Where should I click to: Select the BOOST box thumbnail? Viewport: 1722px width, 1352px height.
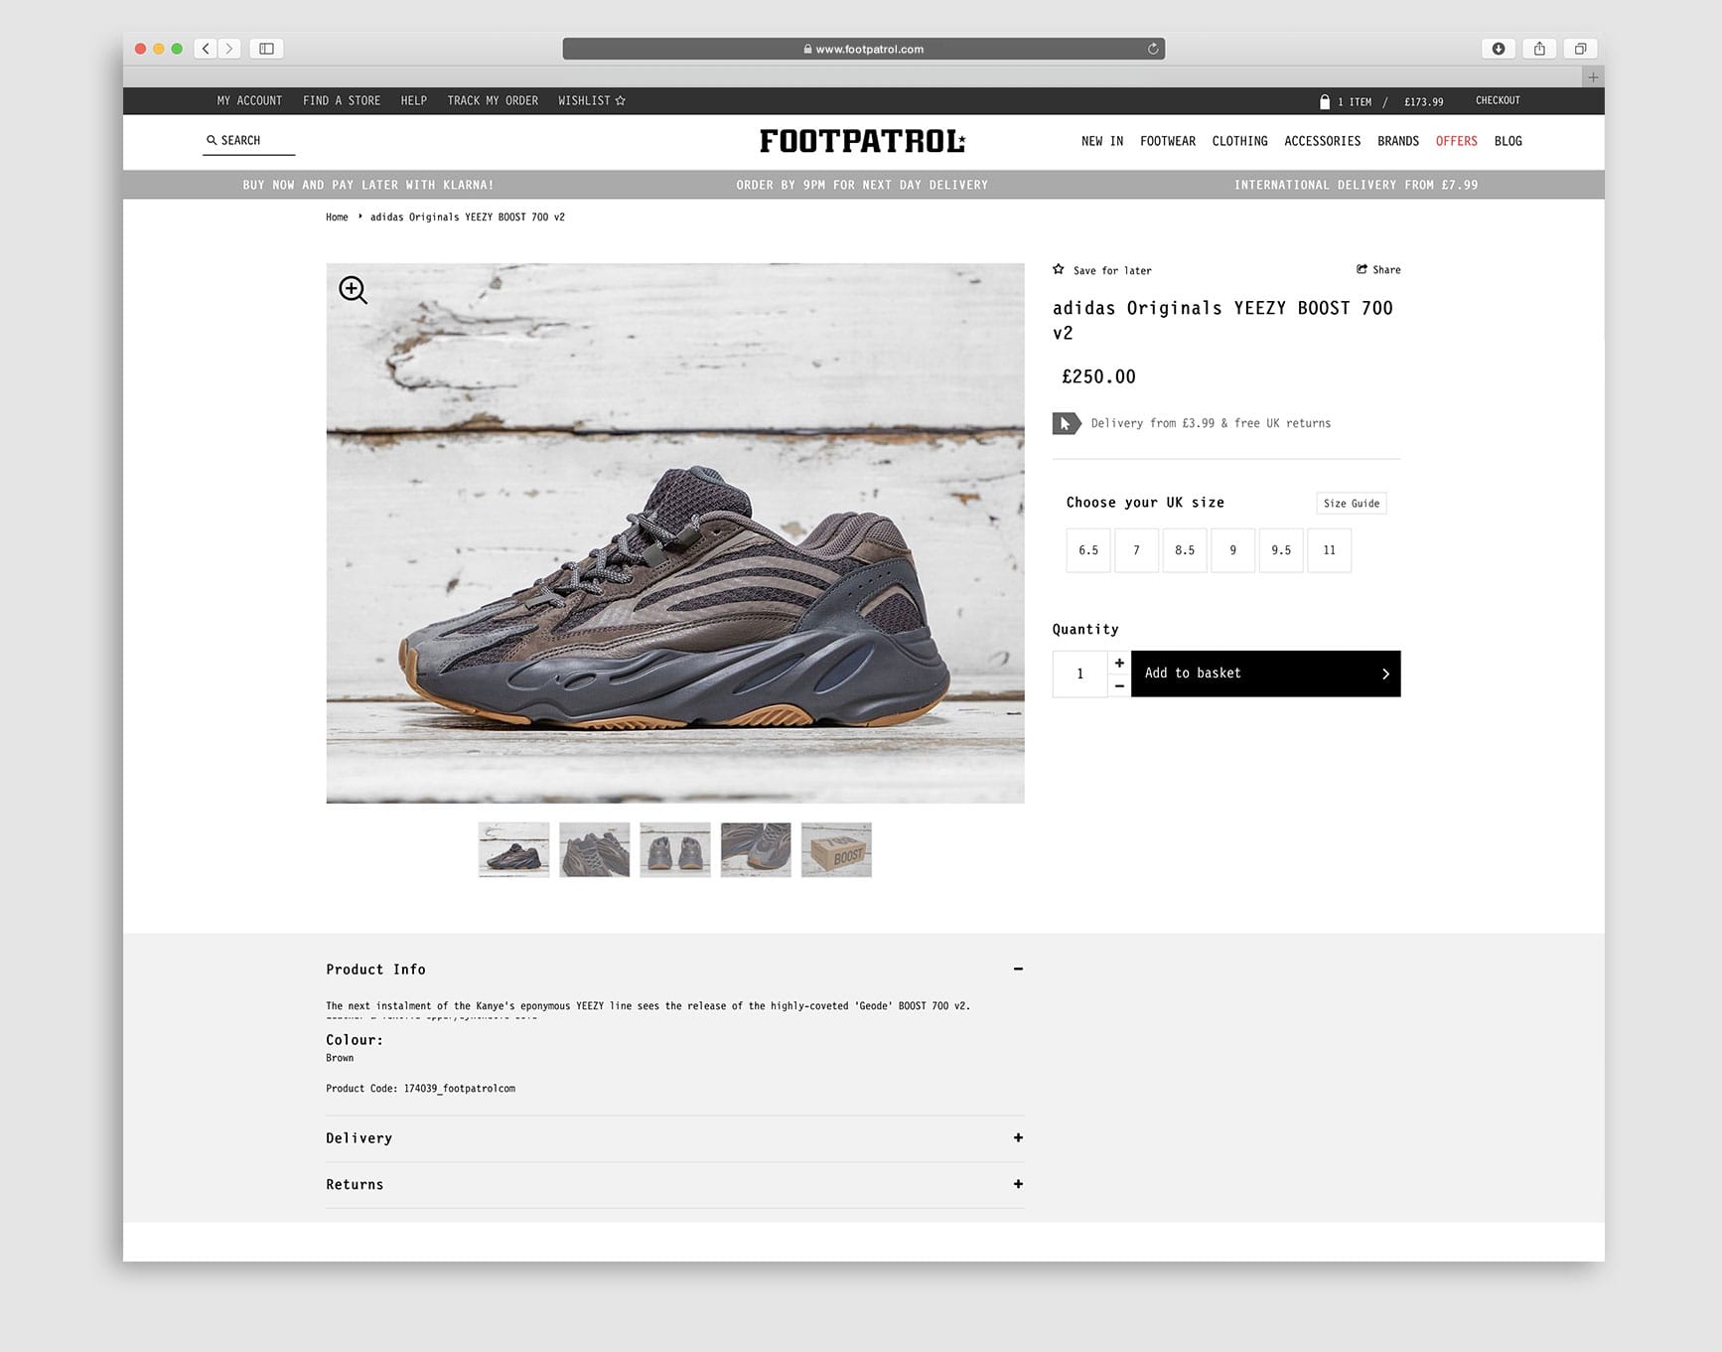coord(836,849)
